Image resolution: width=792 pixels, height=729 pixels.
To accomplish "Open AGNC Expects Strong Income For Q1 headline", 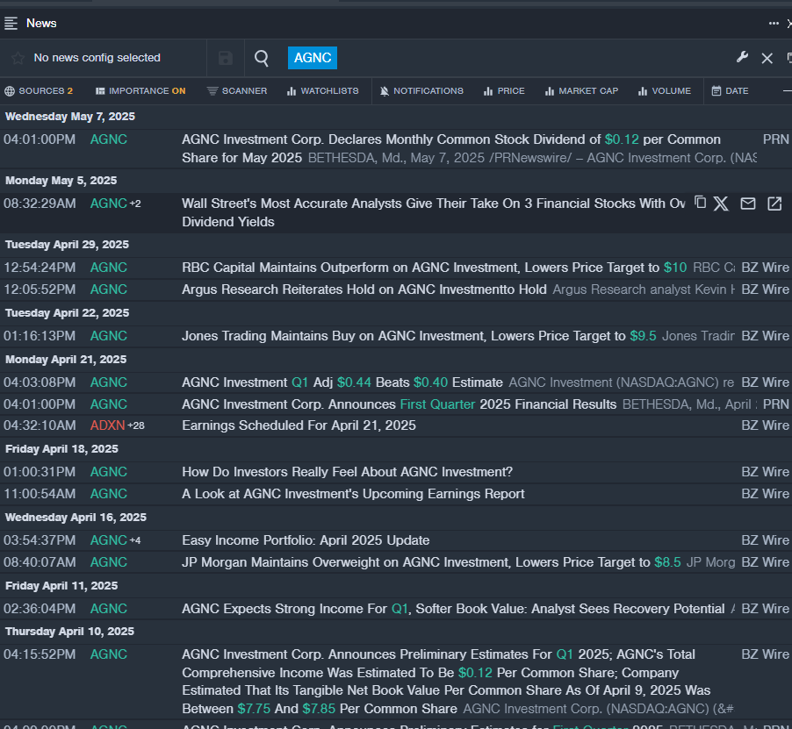I will pyautogui.click(x=453, y=609).
